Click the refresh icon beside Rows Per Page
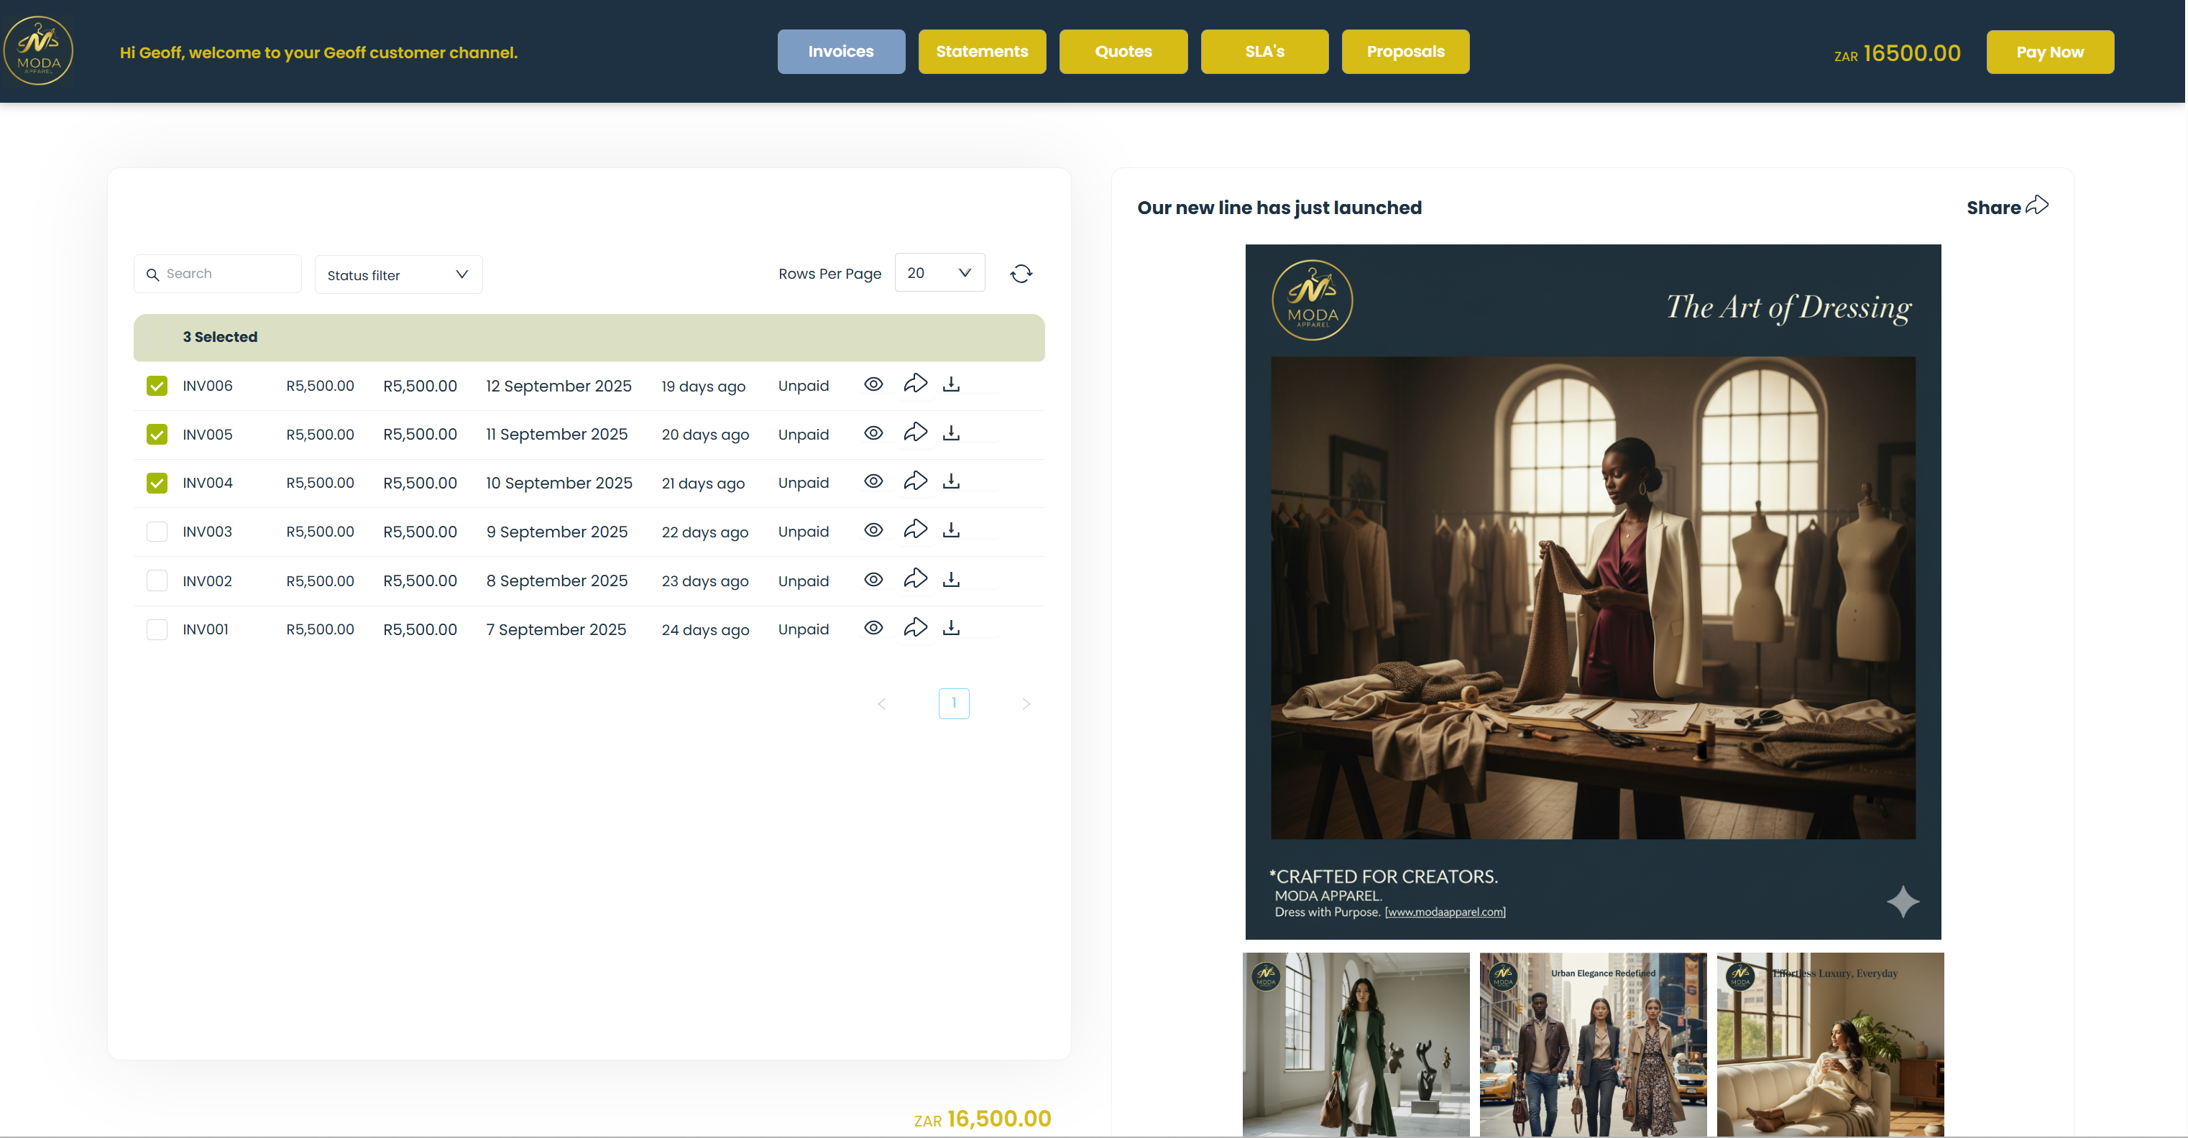The height and width of the screenshot is (1138, 2188). pyautogui.click(x=1021, y=274)
